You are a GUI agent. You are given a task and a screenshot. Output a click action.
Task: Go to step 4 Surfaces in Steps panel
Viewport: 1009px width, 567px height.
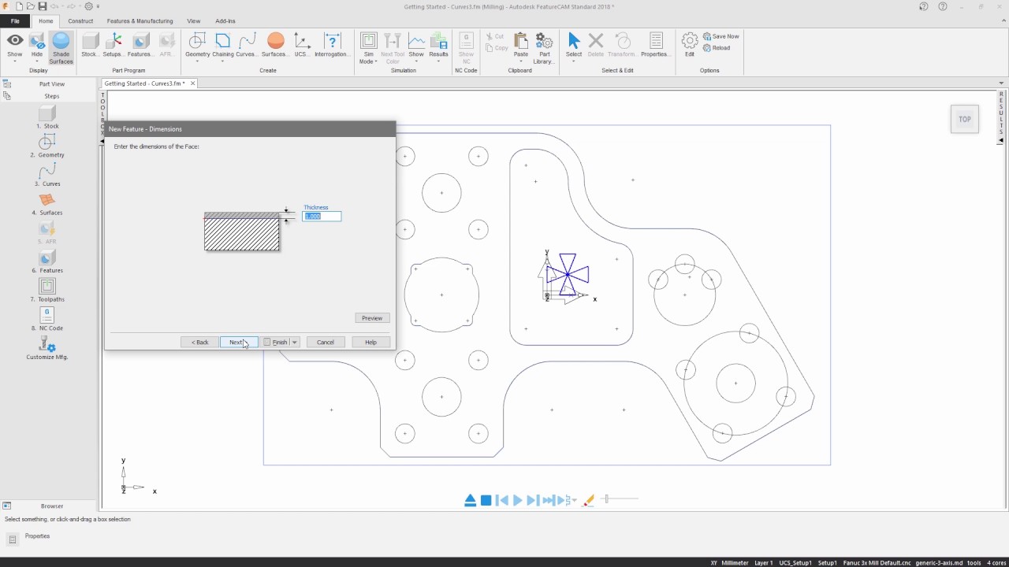[47, 204]
